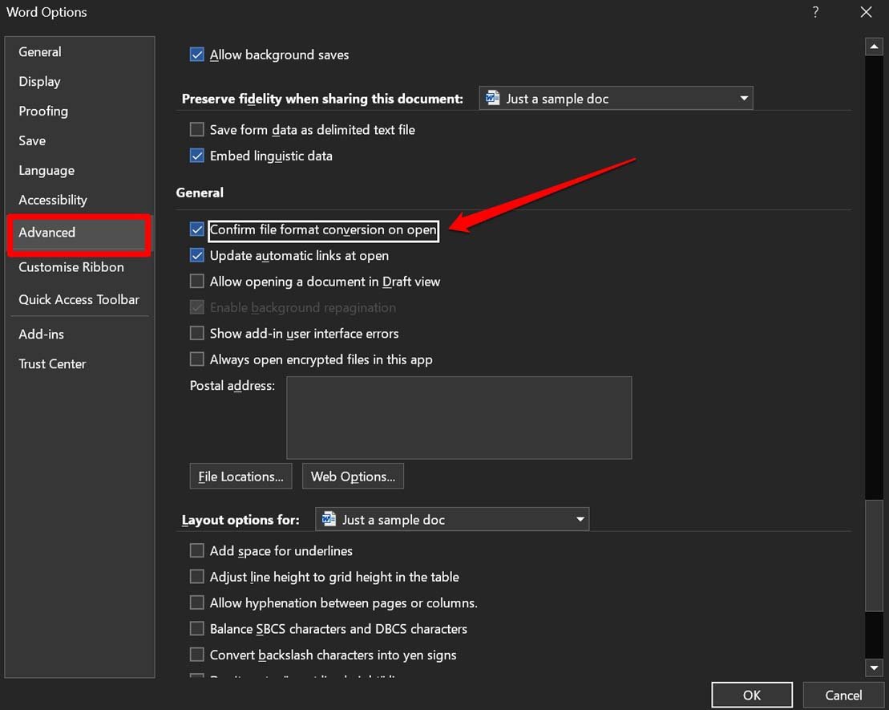Click the Cancel button
This screenshot has height=710, width=889.
[x=843, y=695]
